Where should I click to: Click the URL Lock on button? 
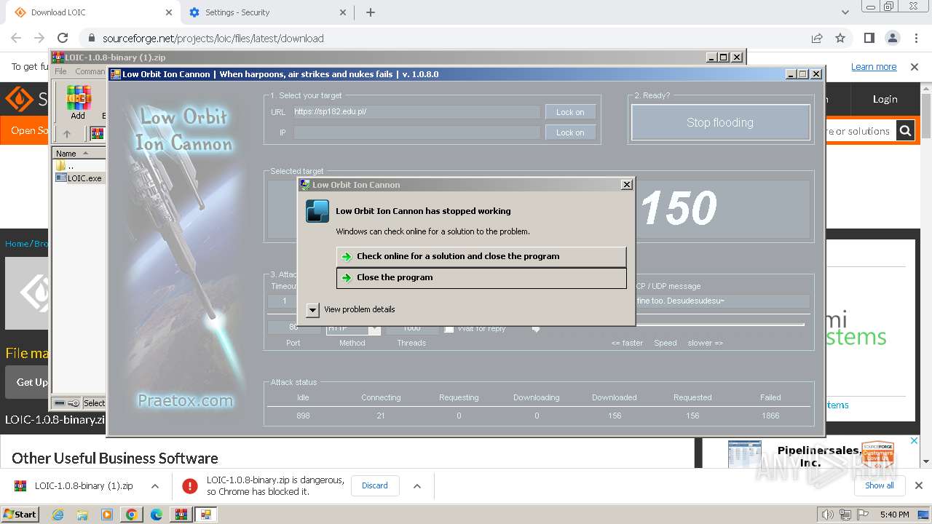570,112
